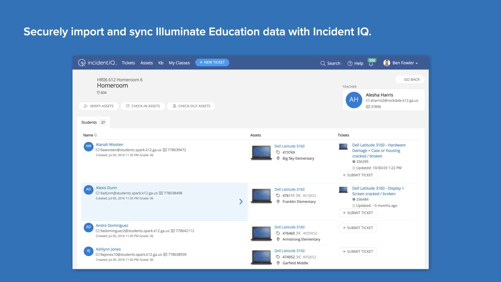This screenshot has width=501, height=282.
Task: Click the Dell laptop thumbnail for Ashlynn Jones
Action: [261, 257]
